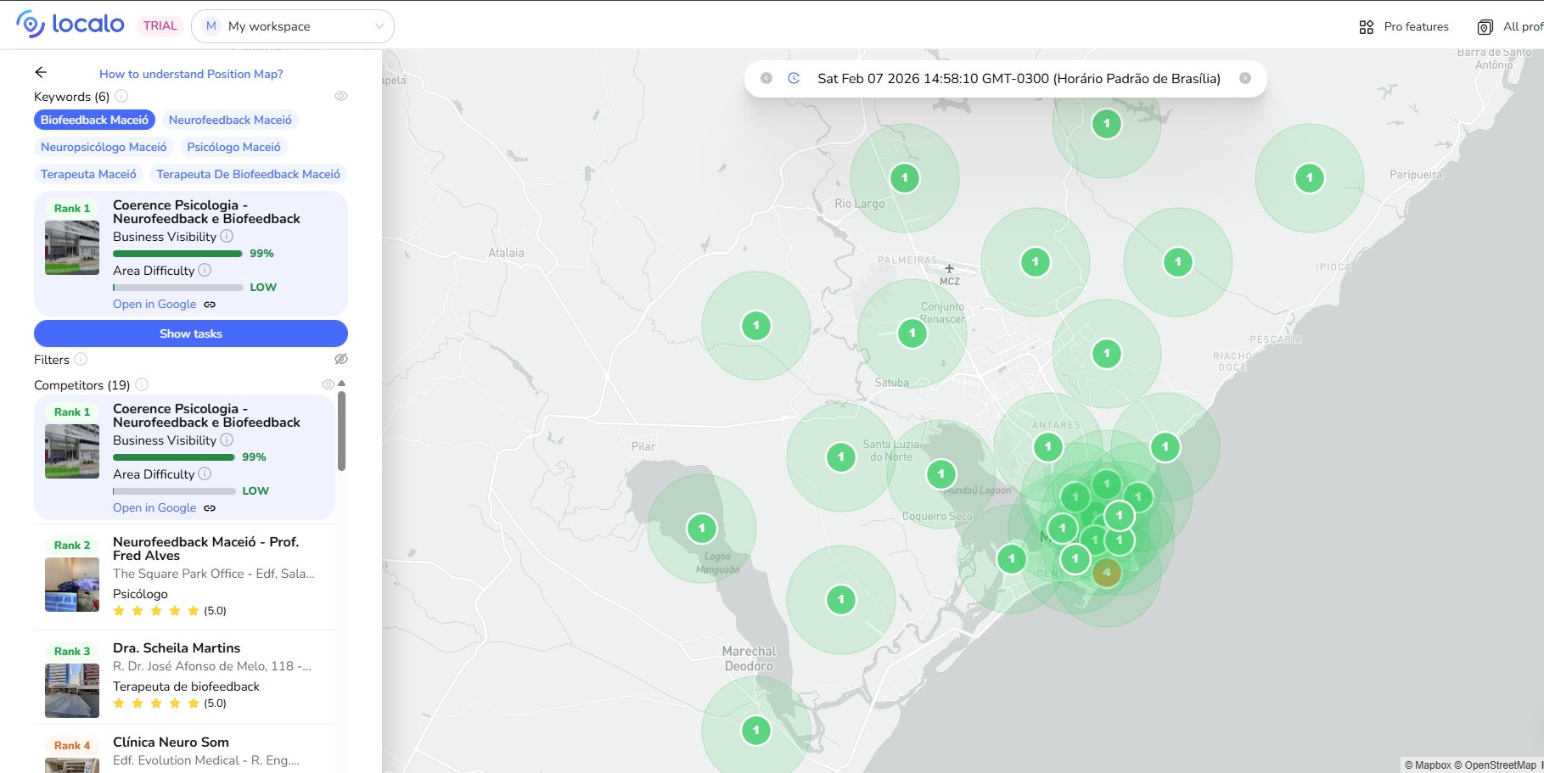Screen dimensions: 1544x773
Task: Toggle the Keywords visibility eye
Action: click(x=341, y=96)
